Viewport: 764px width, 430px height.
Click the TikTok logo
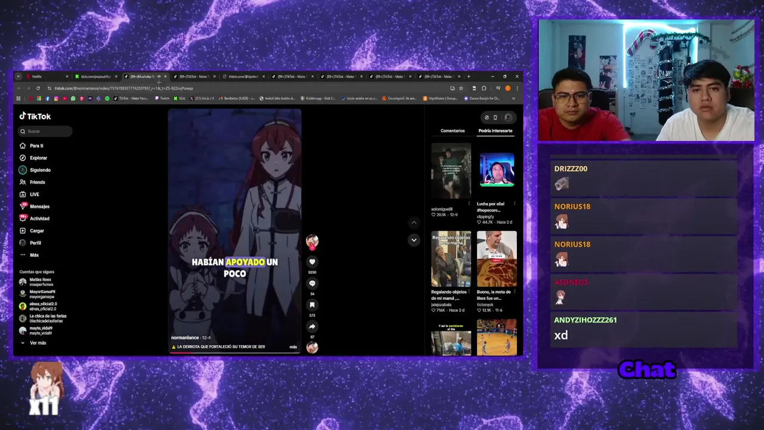coord(35,116)
